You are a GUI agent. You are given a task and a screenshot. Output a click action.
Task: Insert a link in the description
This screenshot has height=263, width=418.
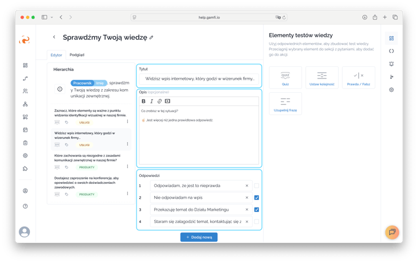pos(159,101)
